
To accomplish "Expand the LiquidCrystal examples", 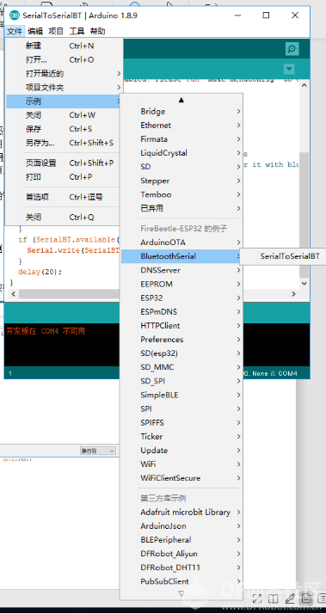I will (181, 153).
